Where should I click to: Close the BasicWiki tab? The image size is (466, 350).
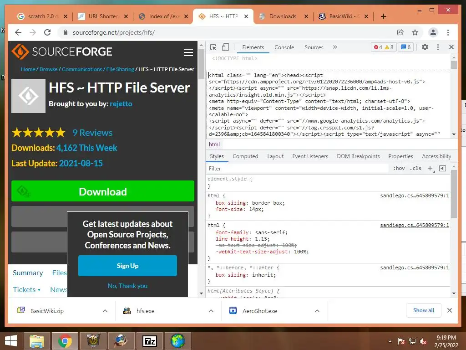point(366,16)
